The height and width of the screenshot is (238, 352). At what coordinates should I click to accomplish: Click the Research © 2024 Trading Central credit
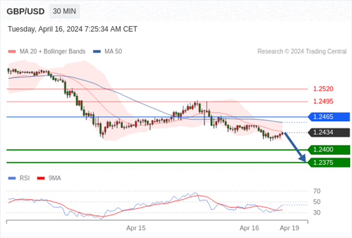tap(302, 51)
